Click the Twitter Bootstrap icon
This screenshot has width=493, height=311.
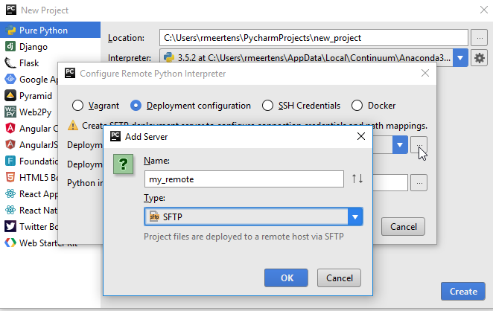pos(11,226)
